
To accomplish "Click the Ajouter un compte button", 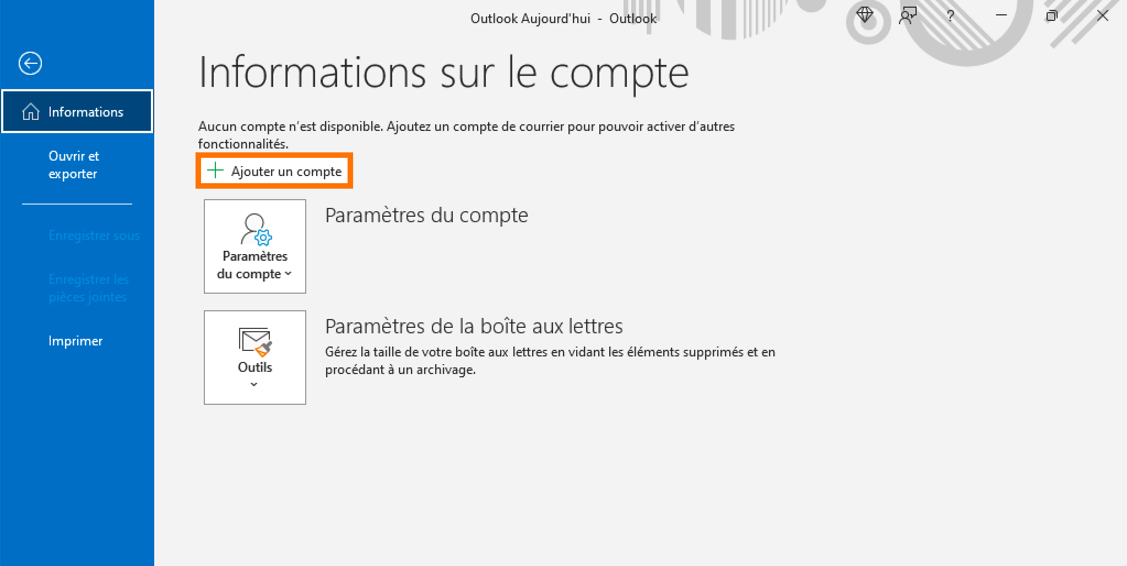I will point(274,171).
